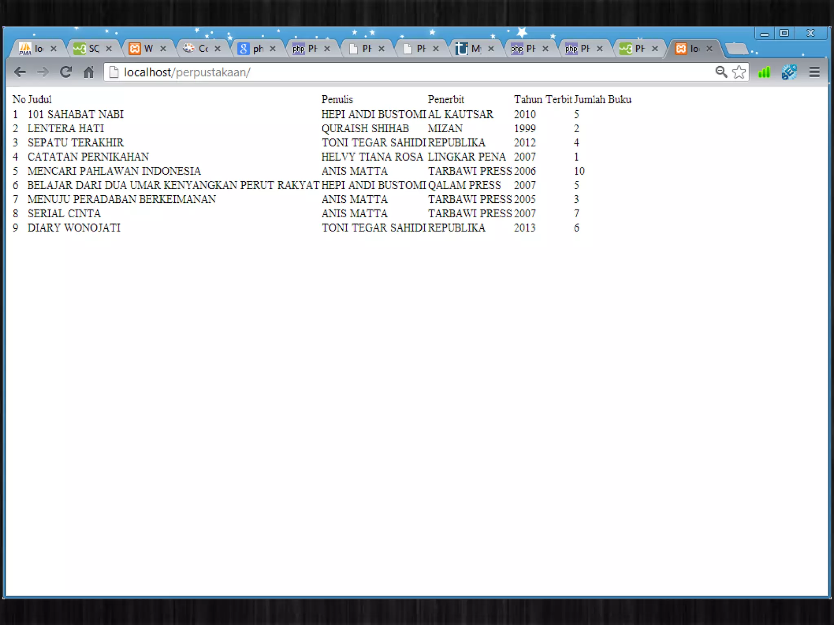Close the Google search tab
The height and width of the screenshot is (625, 834).
point(272,49)
